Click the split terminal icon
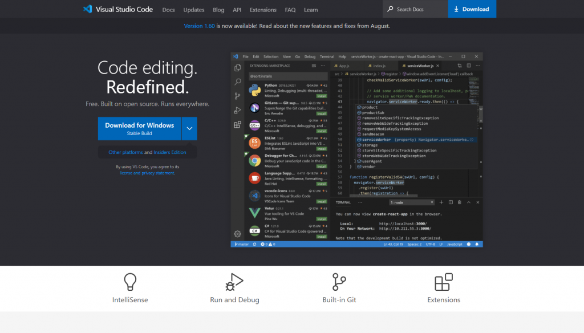Image resolution: width=584 pixels, height=333 pixels. pos(451,202)
